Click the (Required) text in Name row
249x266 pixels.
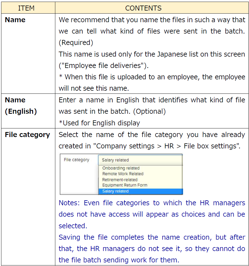click(x=76, y=43)
